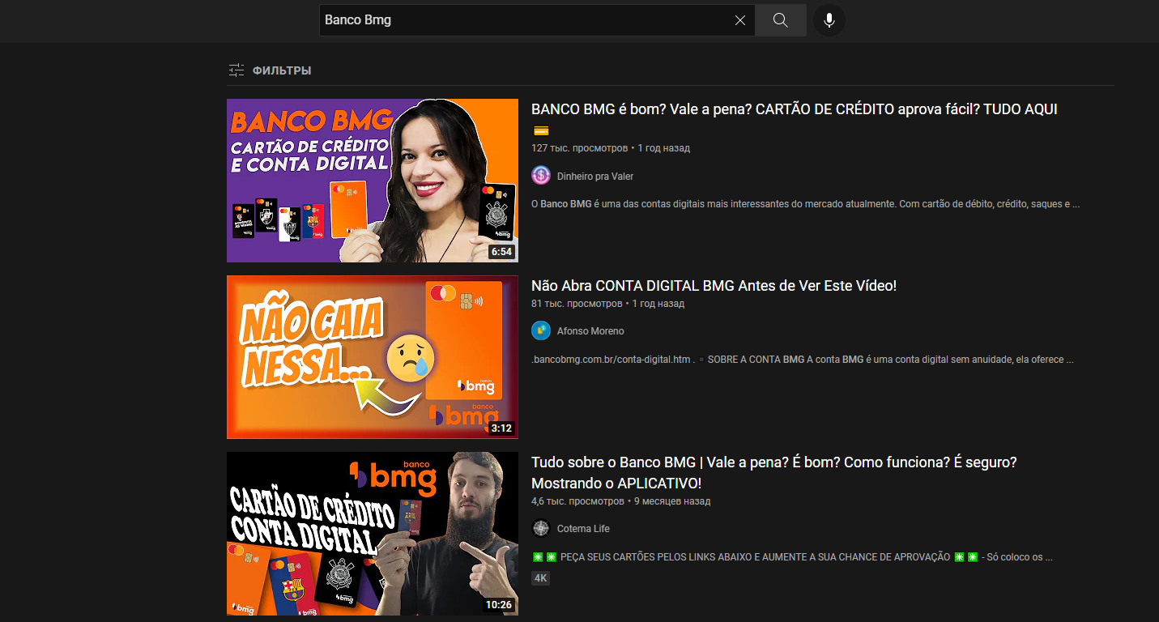Click the '127 тыс. просмотров' view count

[x=579, y=148]
